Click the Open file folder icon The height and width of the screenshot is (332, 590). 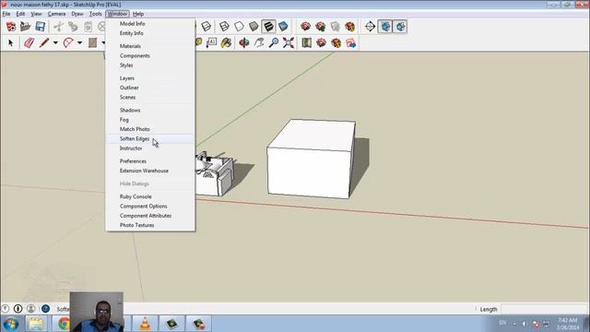[25, 27]
